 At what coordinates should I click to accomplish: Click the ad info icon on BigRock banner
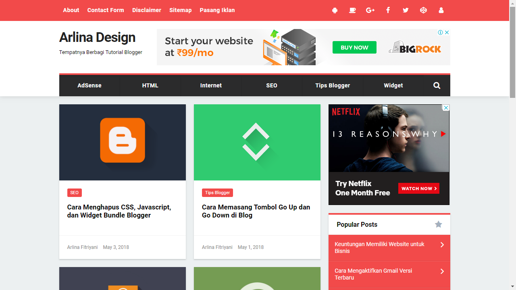[441, 32]
